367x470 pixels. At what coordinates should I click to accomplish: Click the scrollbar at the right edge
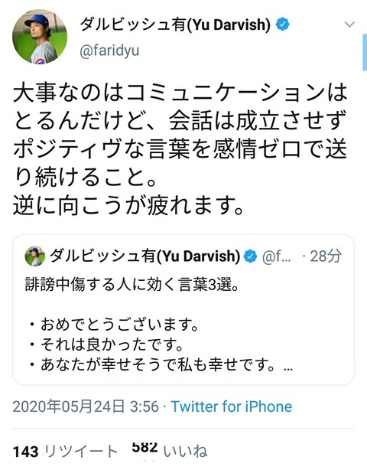(365, 52)
